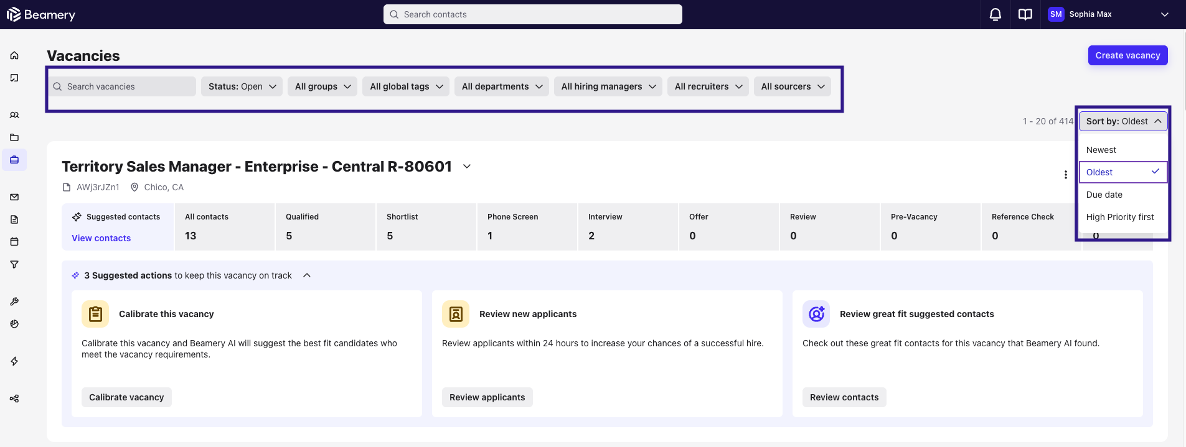The width and height of the screenshot is (1186, 447).
Task: Click the funnel icon in sidebar
Action: [14, 264]
